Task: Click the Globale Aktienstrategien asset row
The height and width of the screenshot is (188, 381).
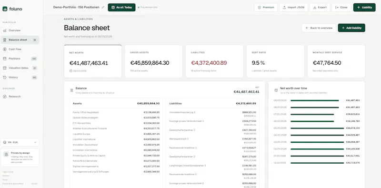Action: tap(116, 118)
